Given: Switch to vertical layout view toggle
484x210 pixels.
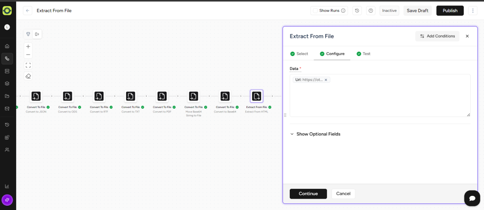Looking at the screenshot, I should (28, 34).
